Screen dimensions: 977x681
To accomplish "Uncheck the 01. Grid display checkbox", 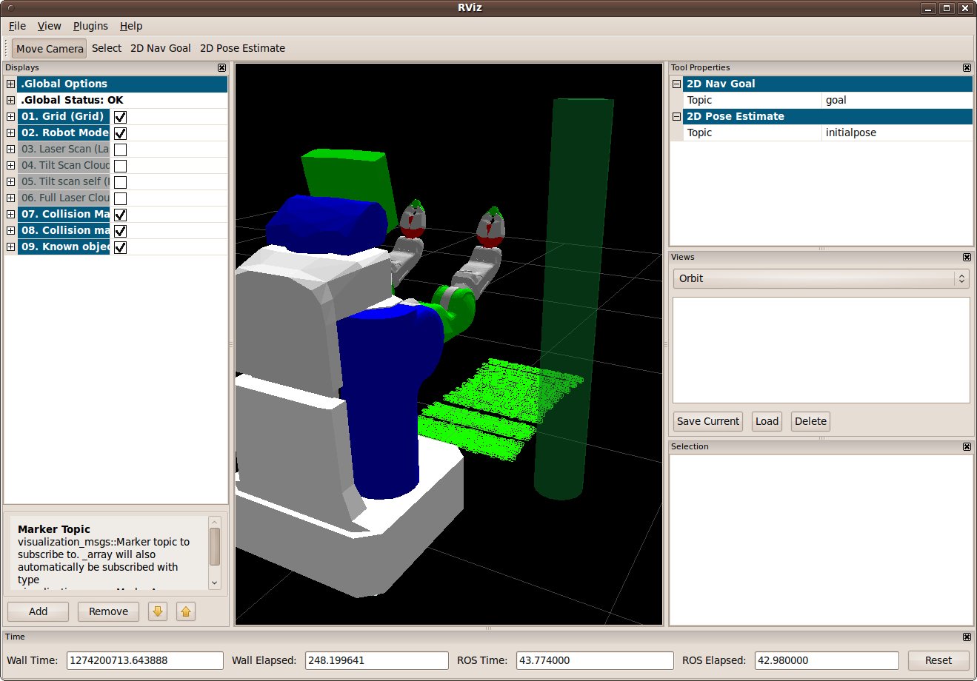I will 120,117.
